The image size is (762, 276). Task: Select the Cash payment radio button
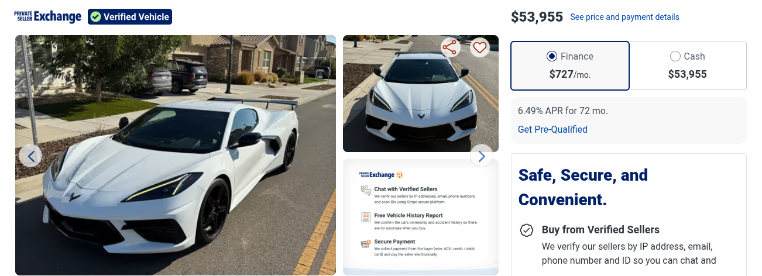(x=675, y=56)
